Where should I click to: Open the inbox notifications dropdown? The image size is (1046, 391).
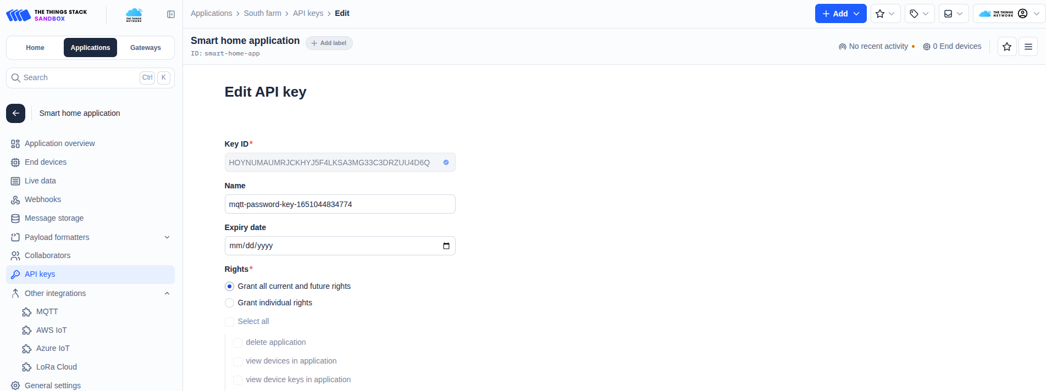(954, 14)
